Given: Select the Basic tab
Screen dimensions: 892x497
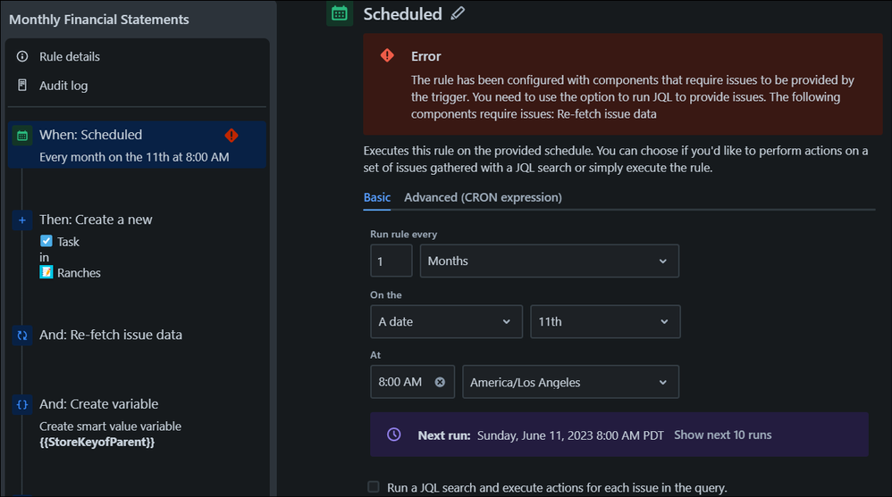Looking at the screenshot, I should pos(376,197).
